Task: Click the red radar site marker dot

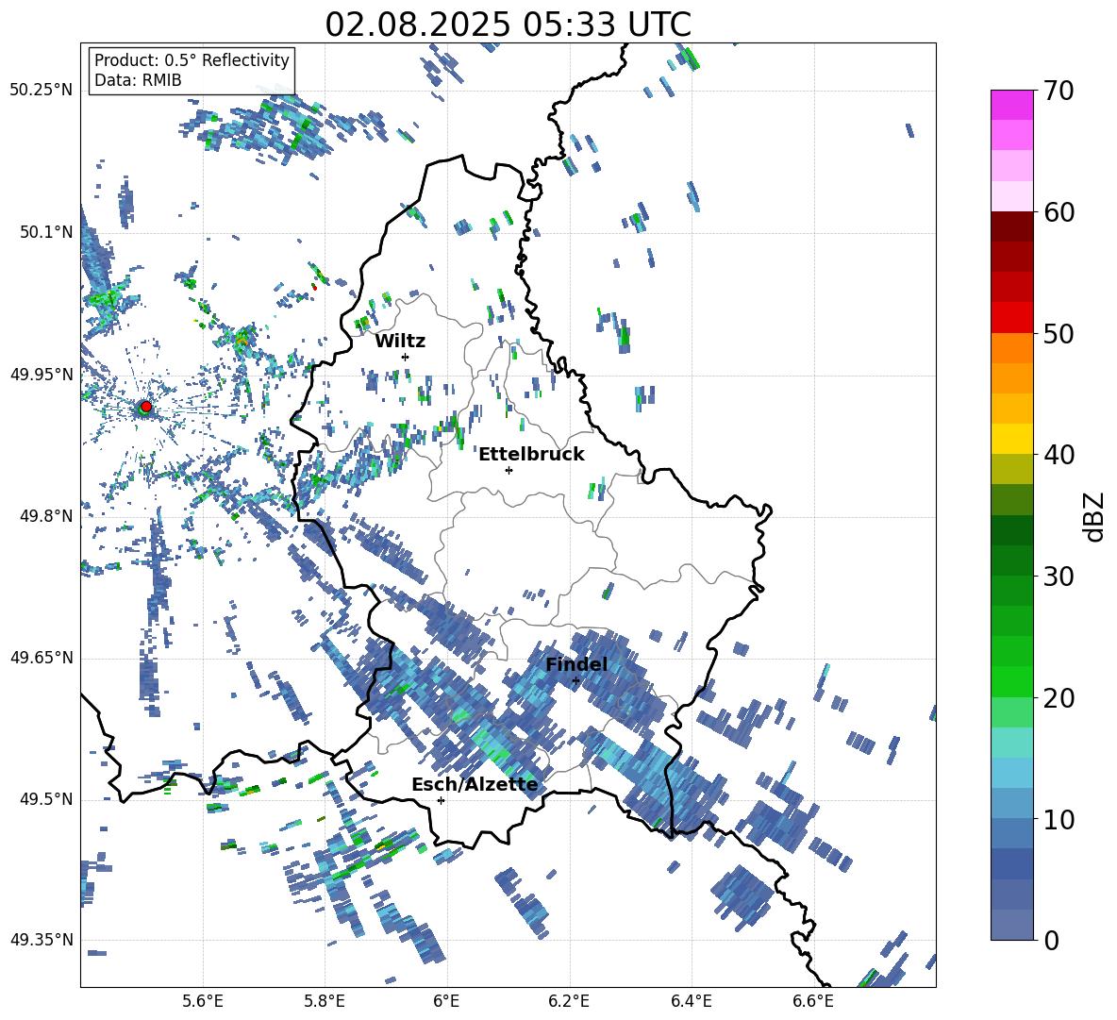Action: pyautogui.click(x=145, y=407)
